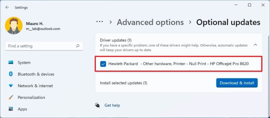Click the Bluetooth icon in sidebar

click(11, 74)
